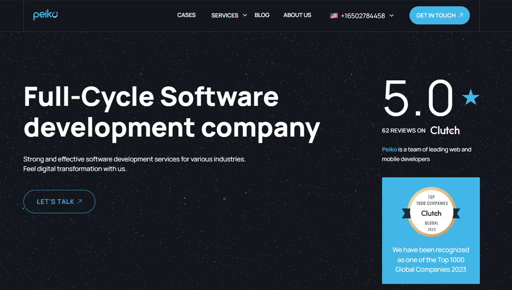This screenshot has height=290, width=512.
Task: Click the 5.0 rating number
Action: click(418, 98)
